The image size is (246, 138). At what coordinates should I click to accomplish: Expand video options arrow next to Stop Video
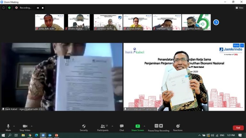click(32, 126)
